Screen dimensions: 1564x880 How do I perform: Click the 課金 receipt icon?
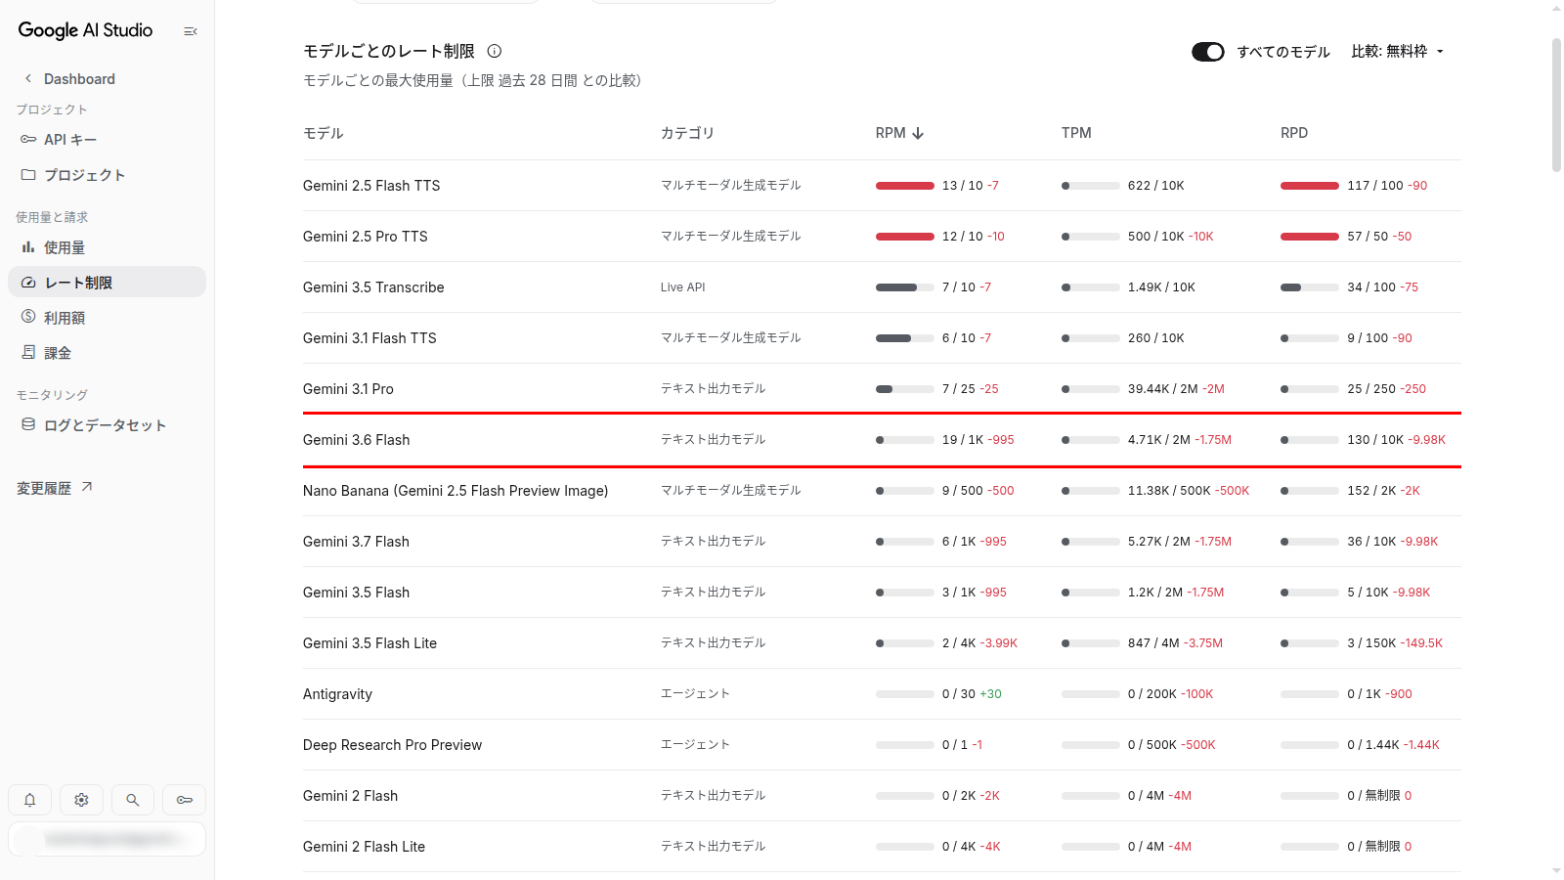click(28, 352)
